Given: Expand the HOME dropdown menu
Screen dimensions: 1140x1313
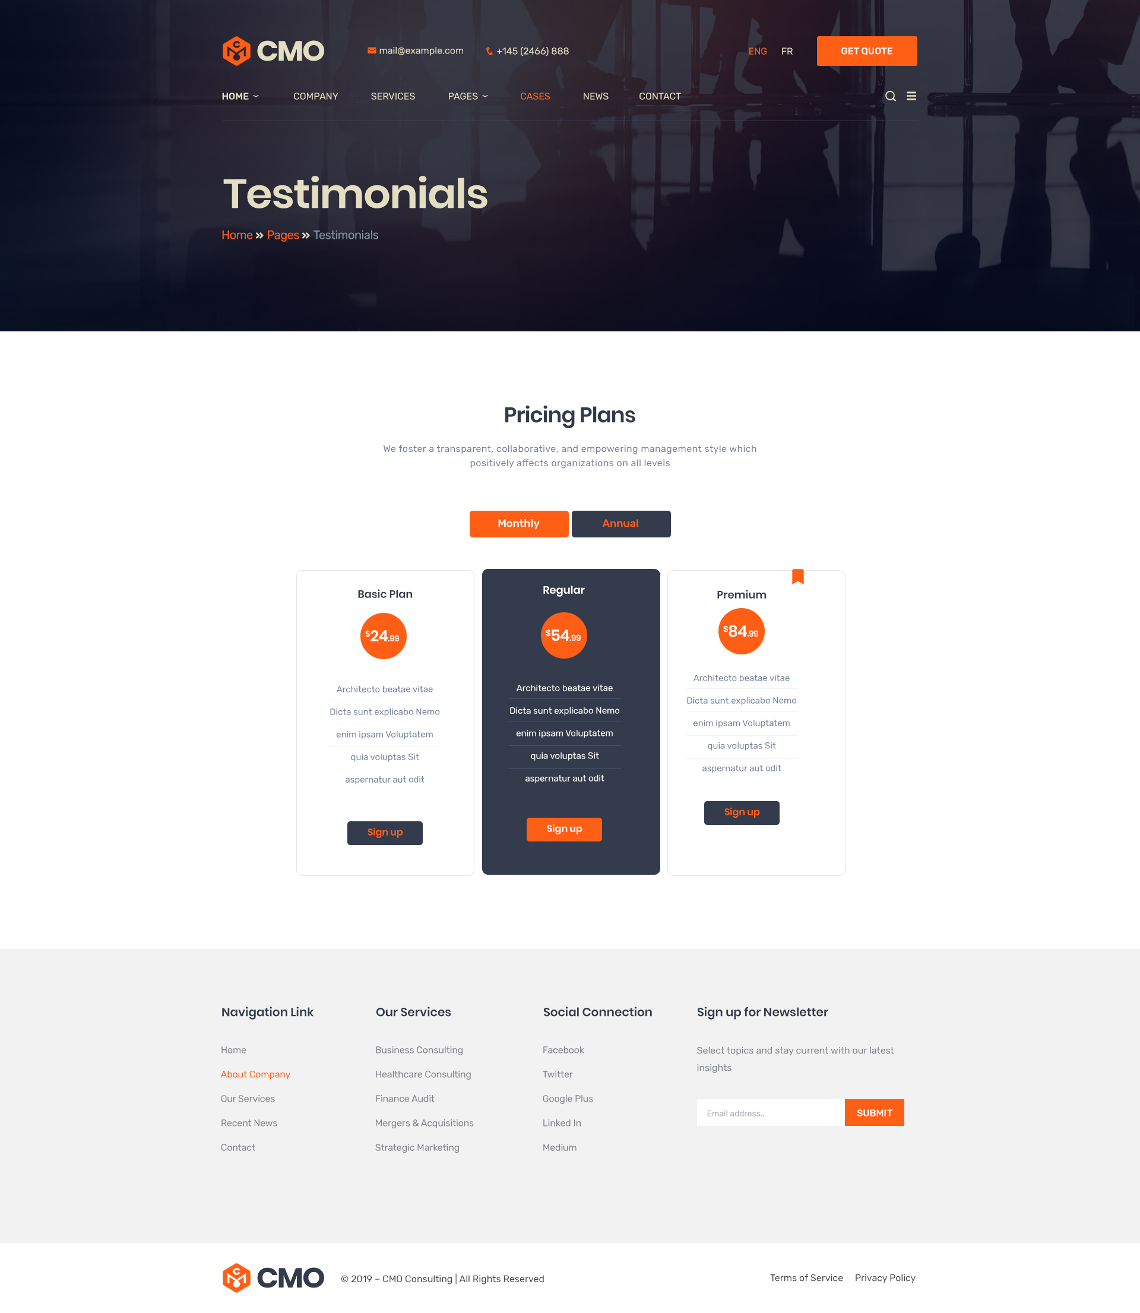Looking at the screenshot, I should point(240,96).
